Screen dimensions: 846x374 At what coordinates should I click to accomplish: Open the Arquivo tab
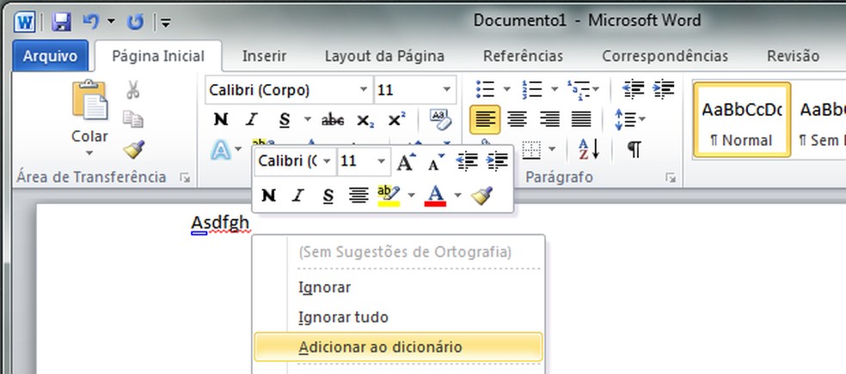click(x=50, y=56)
